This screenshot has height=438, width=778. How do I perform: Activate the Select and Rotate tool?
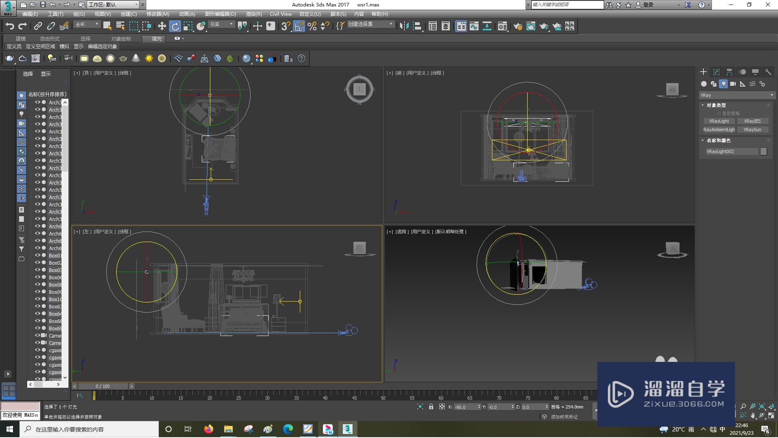[x=175, y=26]
